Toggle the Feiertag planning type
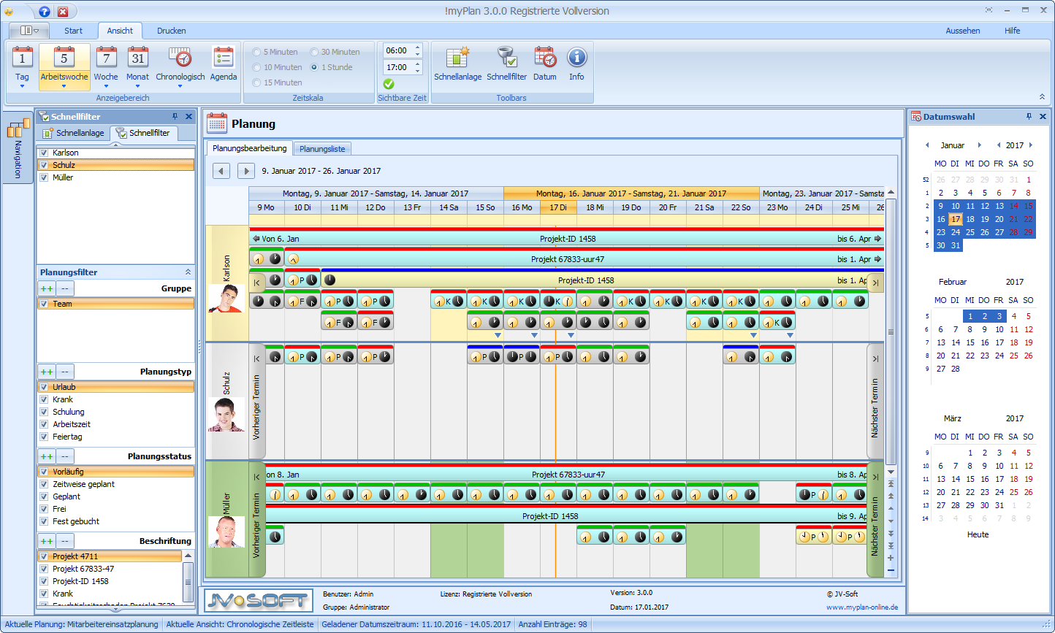Image resolution: width=1055 pixels, height=633 pixels. [45, 437]
